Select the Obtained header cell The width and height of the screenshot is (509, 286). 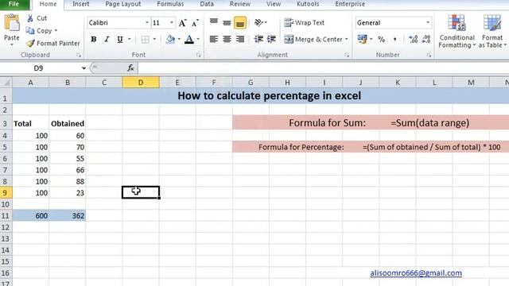tap(67, 124)
